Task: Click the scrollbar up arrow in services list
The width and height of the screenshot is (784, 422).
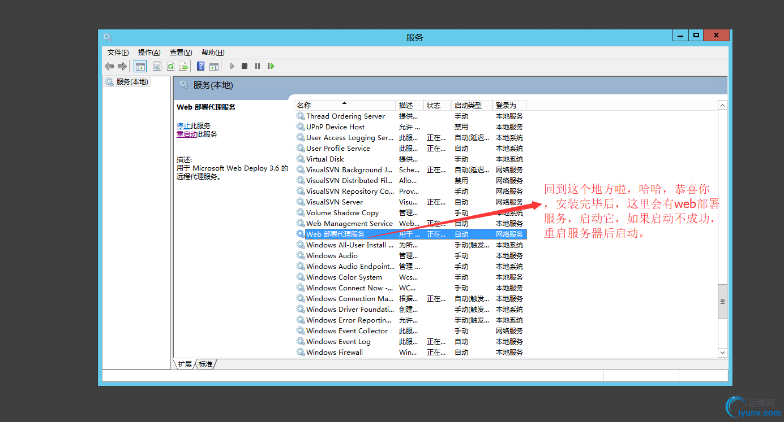Action: [722, 106]
